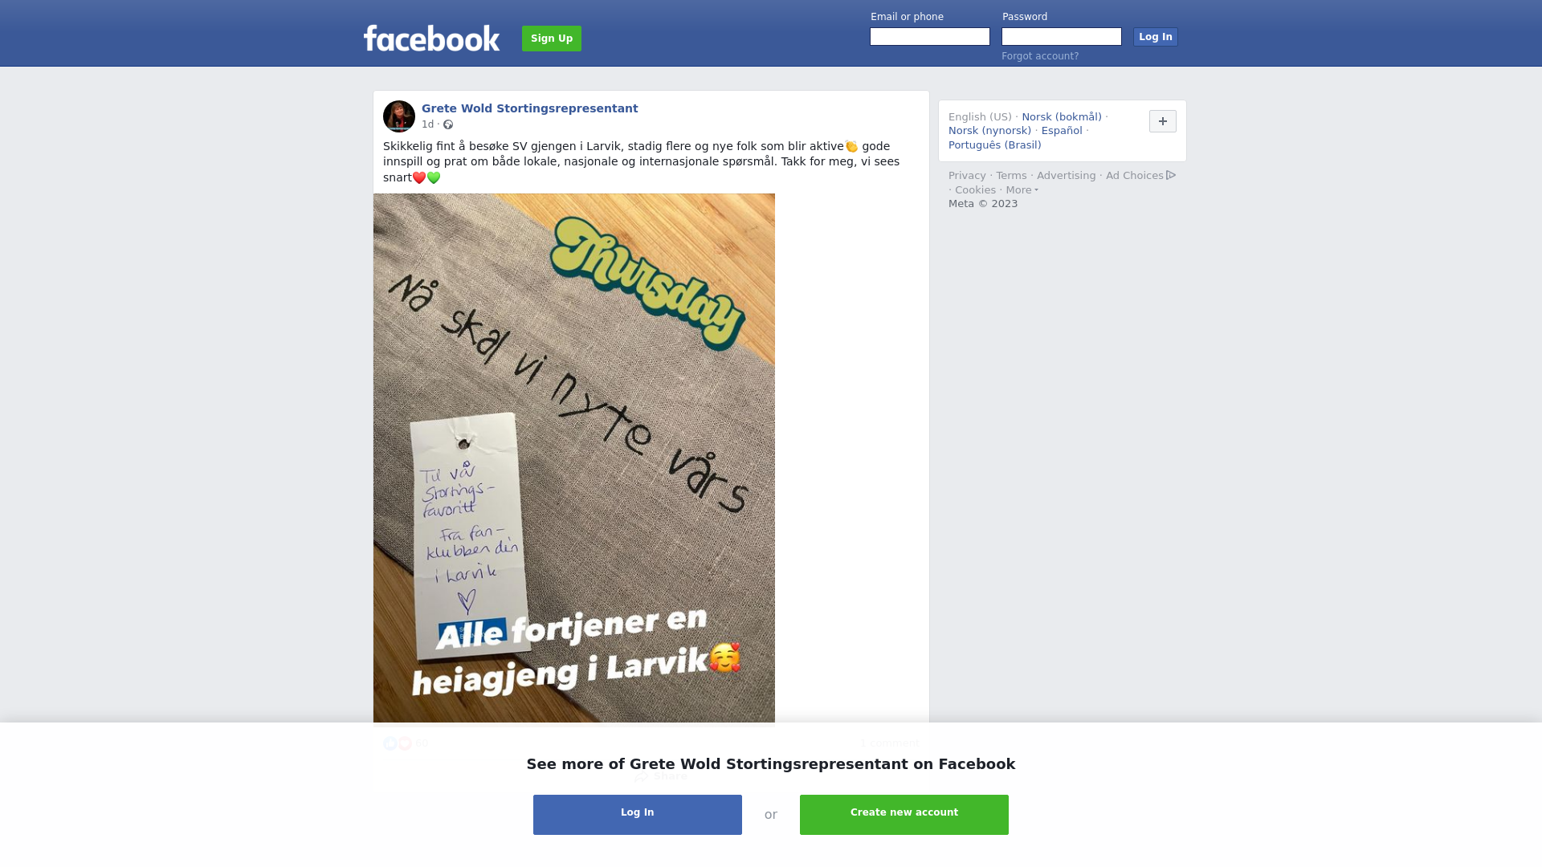Screen dimensions: 1542x867
Task: Select Português (Brasil) language
Action: (x=995, y=145)
